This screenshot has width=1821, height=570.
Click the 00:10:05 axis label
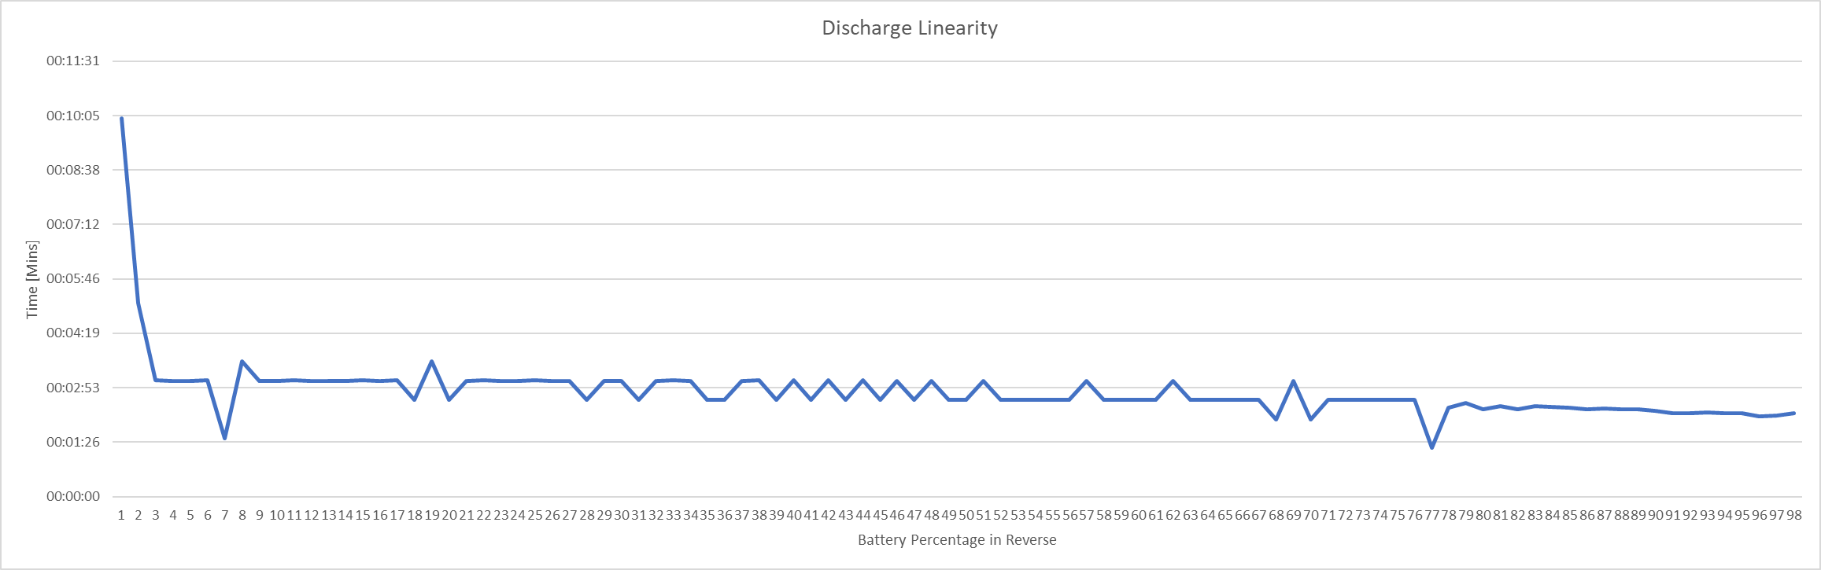coord(73,116)
